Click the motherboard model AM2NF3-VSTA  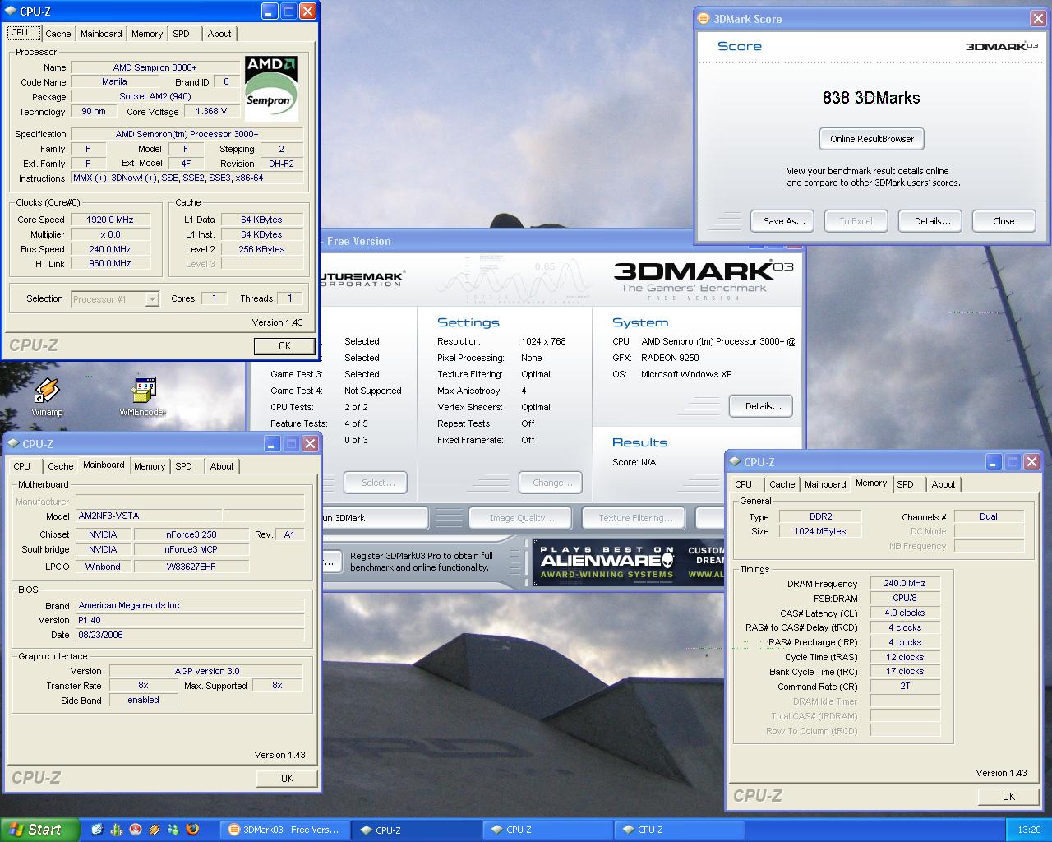click(x=148, y=516)
